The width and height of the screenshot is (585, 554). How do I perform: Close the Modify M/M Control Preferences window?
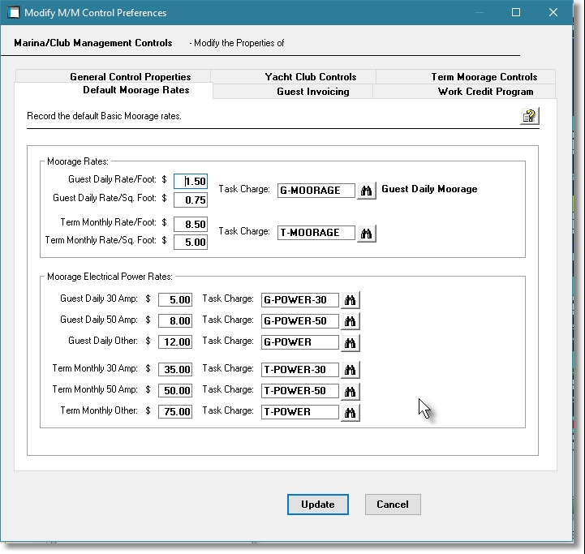coord(553,12)
